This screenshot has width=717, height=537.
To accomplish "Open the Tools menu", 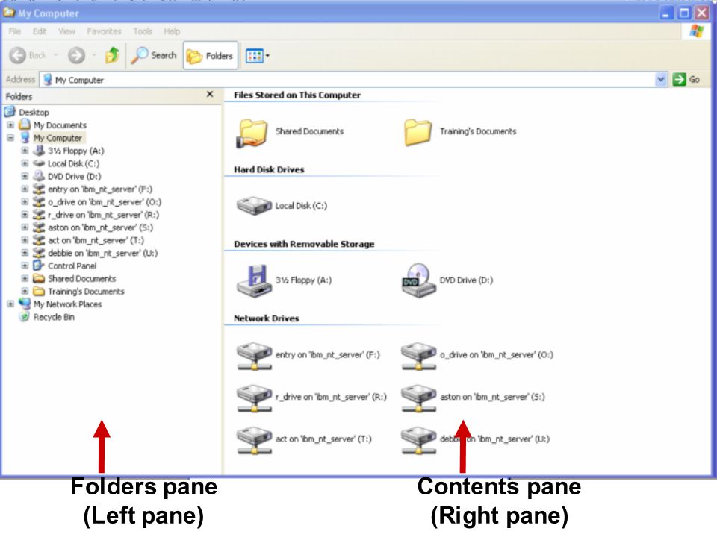I will click(x=143, y=31).
